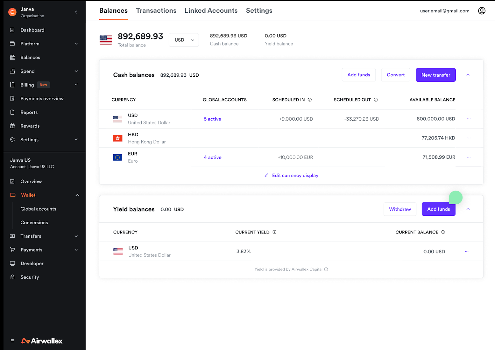This screenshot has height=350, width=495.
Task: Click the Scheduled Out info icon
Action: pyautogui.click(x=376, y=100)
